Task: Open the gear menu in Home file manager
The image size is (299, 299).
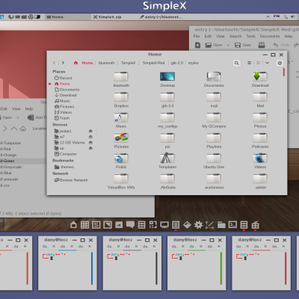Action: tap(280, 63)
